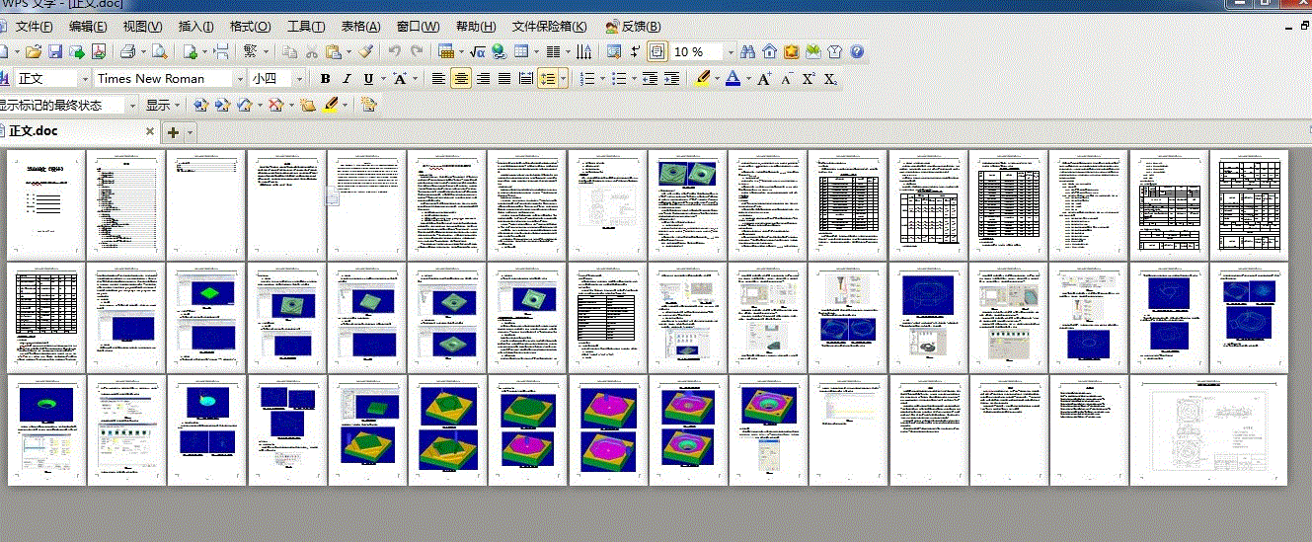Viewport: 1312px width, 542px height.
Task: Open the 格式(O) menu
Action: click(251, 26)
